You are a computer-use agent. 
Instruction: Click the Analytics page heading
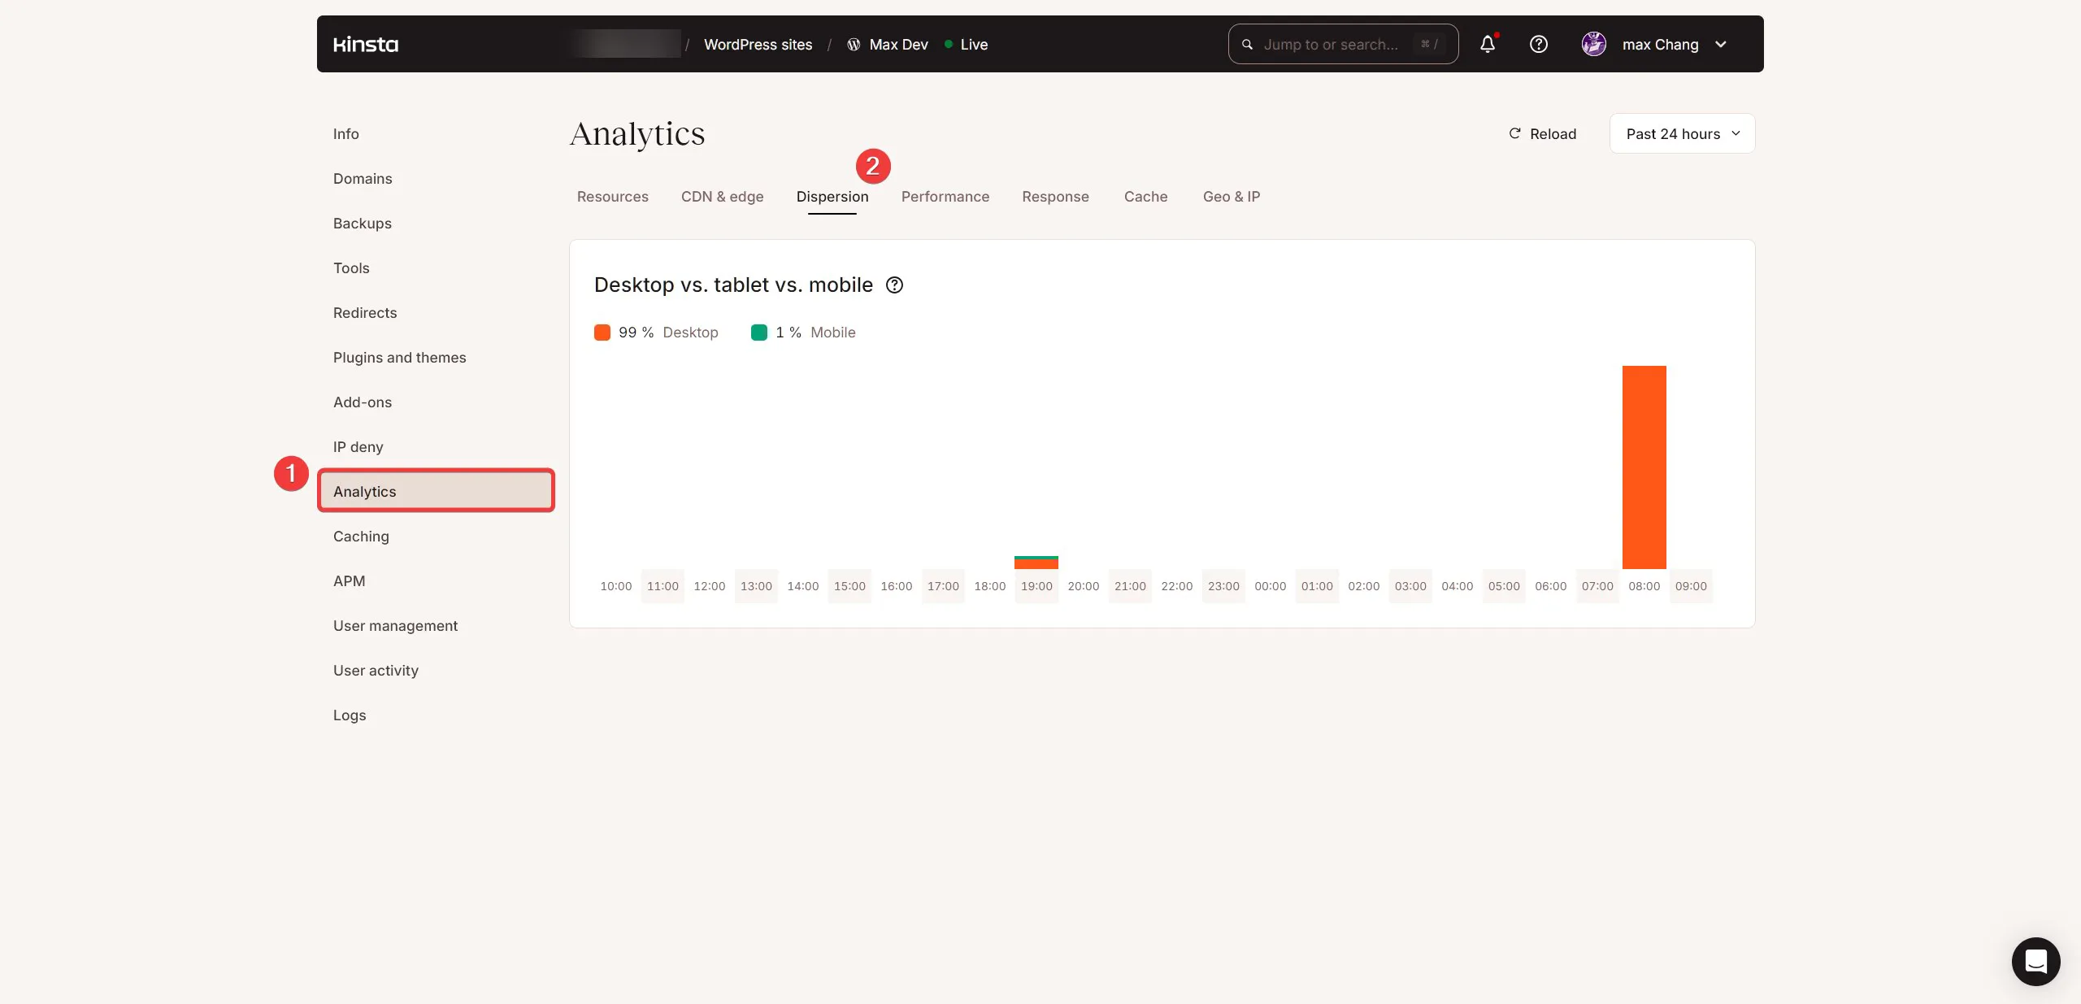[x=637, y=134]
